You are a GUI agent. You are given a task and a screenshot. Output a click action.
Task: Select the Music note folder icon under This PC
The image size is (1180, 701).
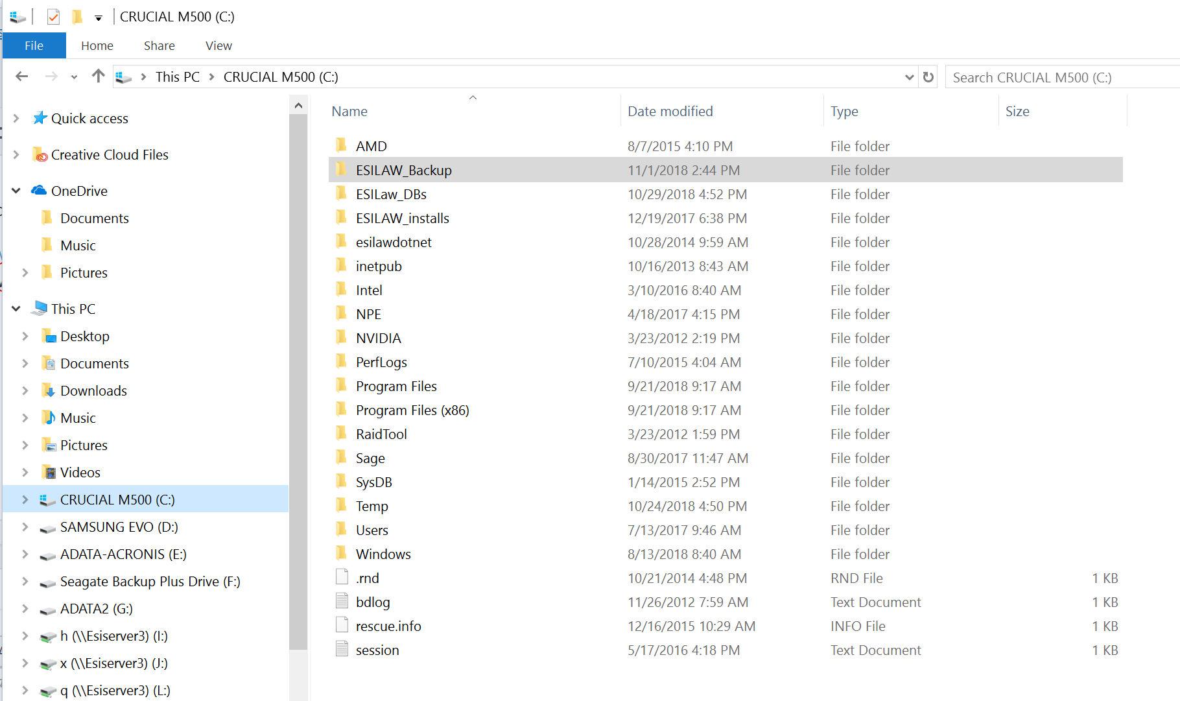(49, 418)
